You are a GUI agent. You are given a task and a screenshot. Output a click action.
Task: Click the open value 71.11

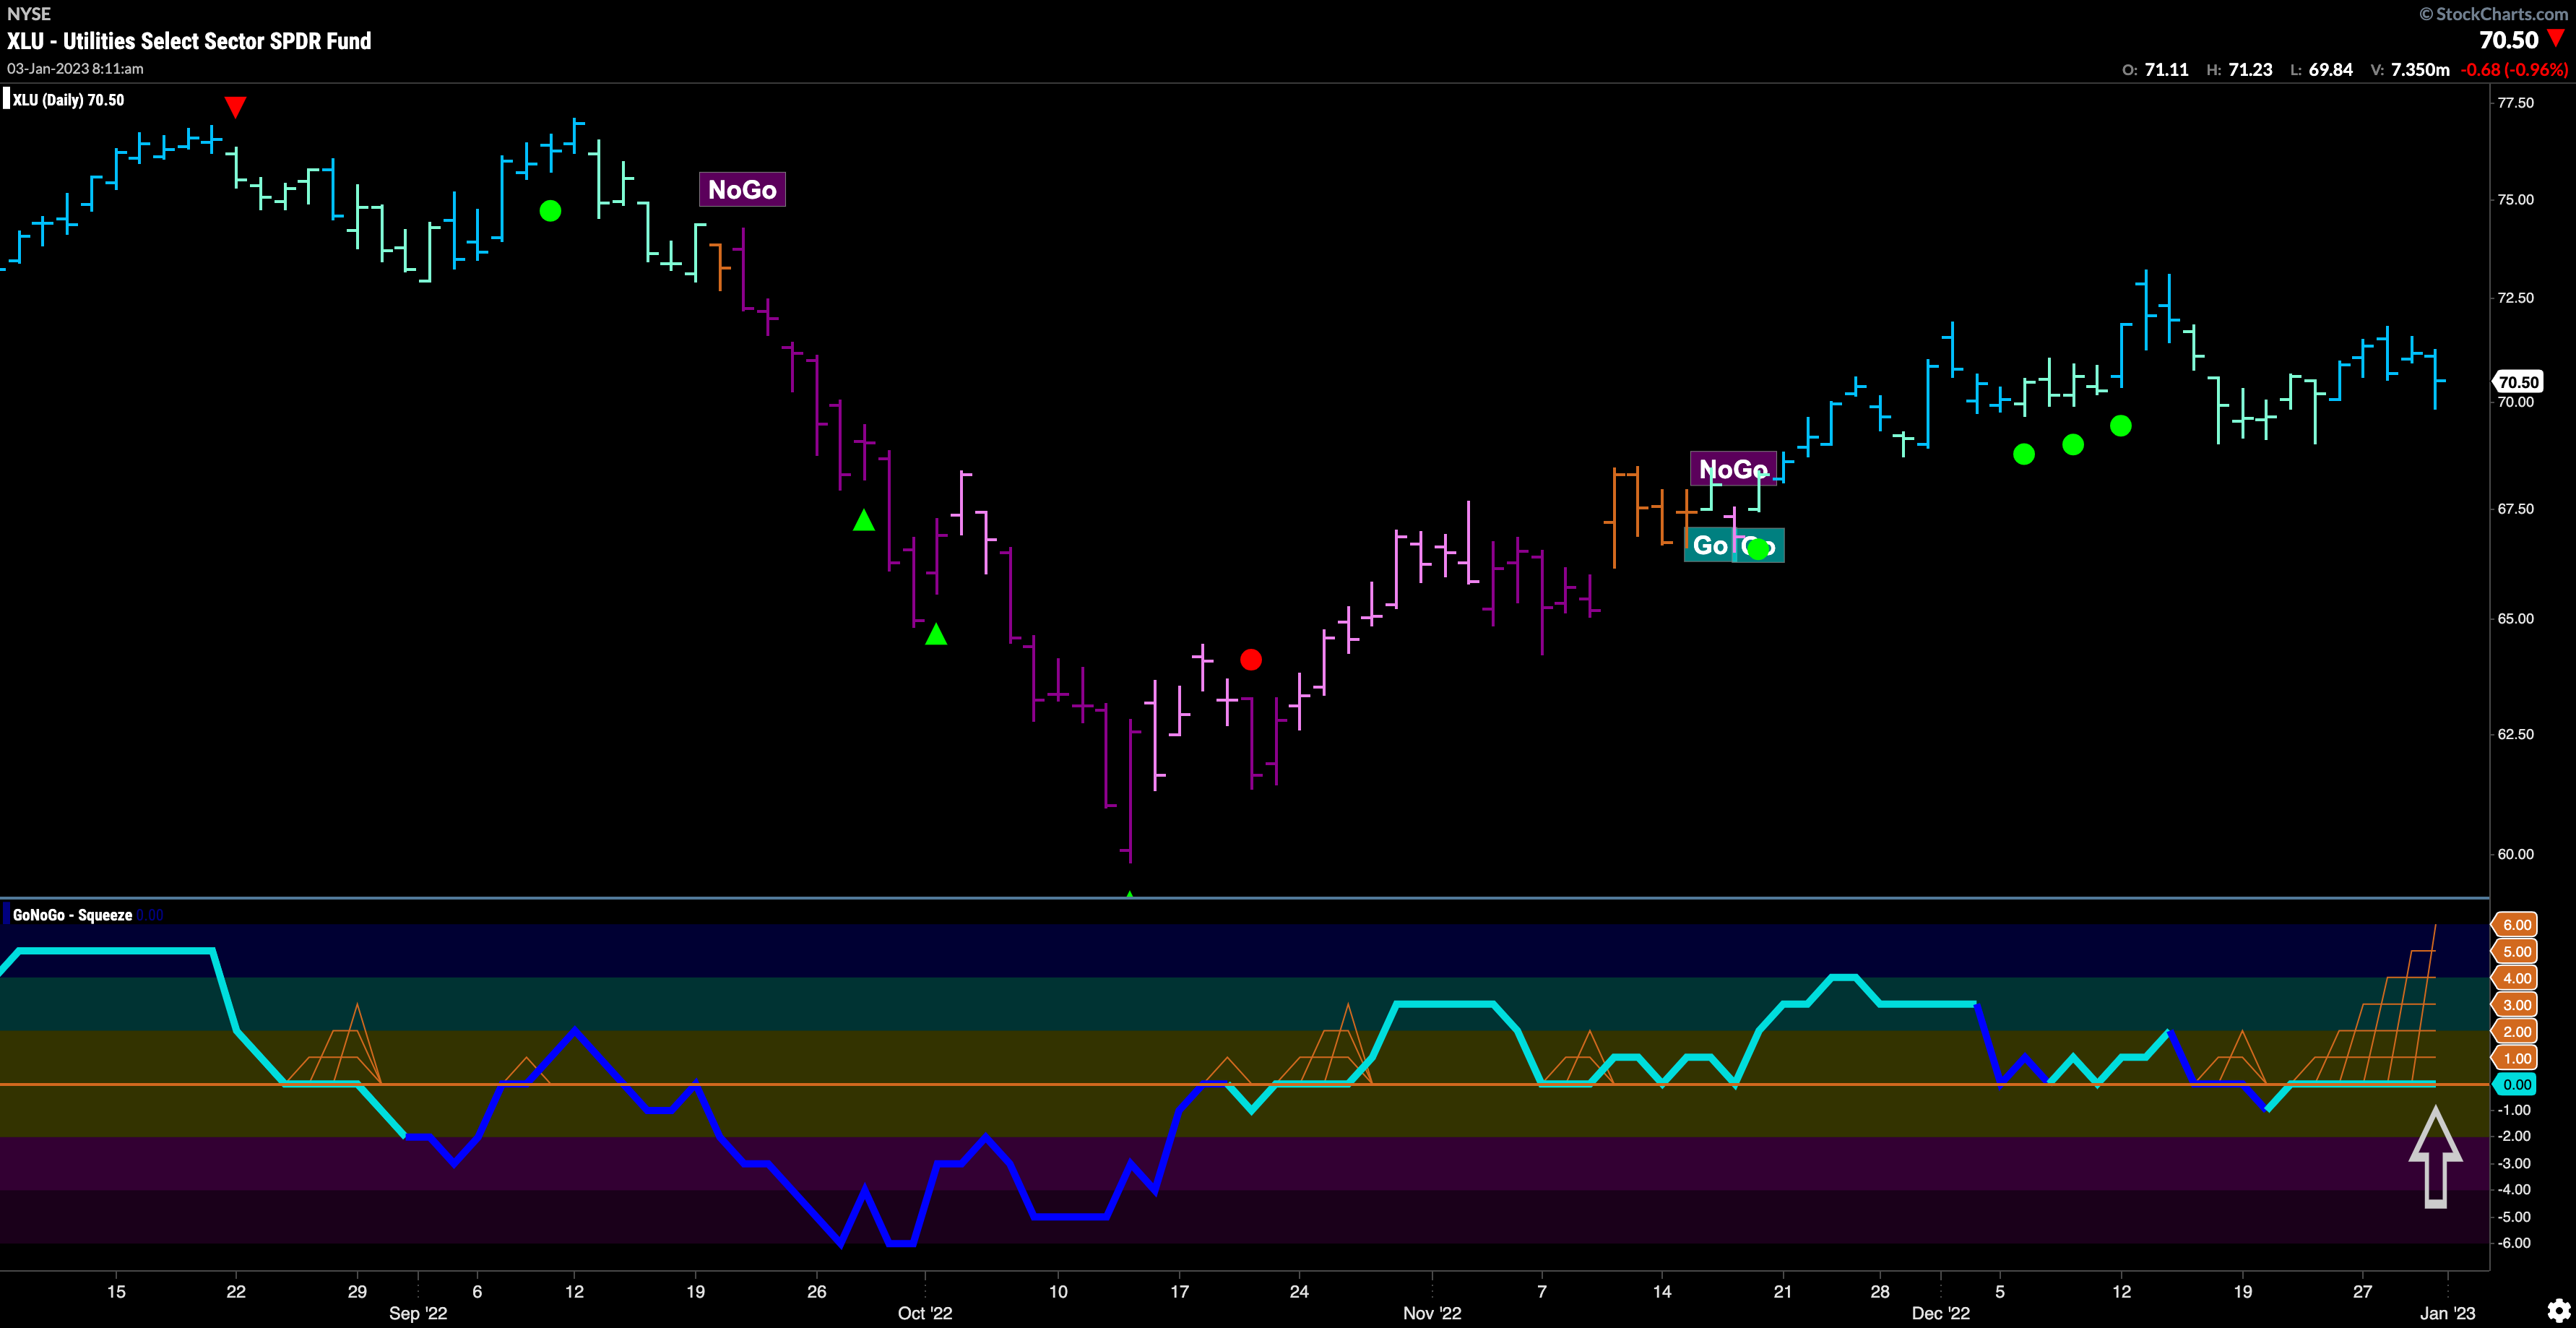[x=2166, y=70]
